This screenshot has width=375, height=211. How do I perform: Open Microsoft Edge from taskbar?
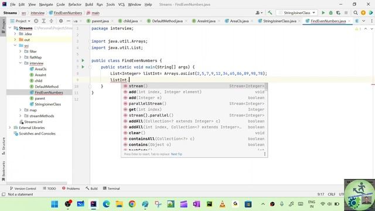tap(106, 204)
